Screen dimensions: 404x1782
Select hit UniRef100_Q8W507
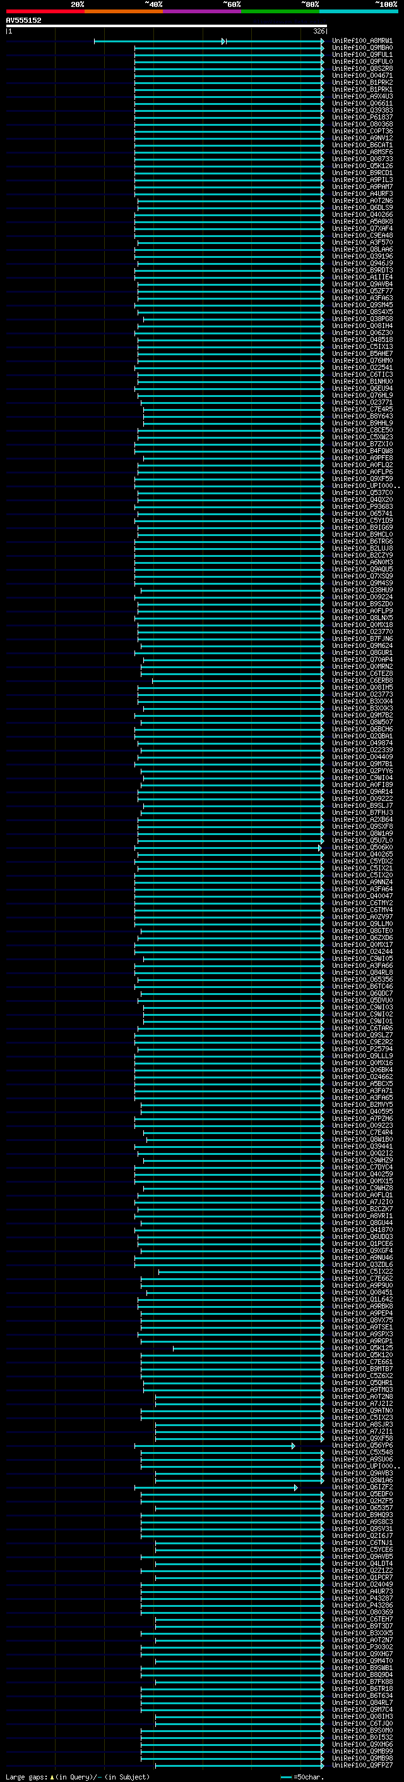pos(362,722)
